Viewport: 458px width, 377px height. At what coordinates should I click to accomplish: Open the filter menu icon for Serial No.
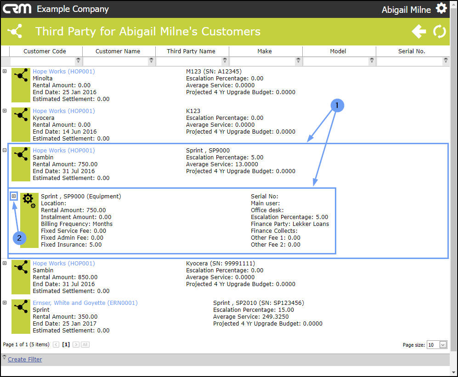(446, 60)
